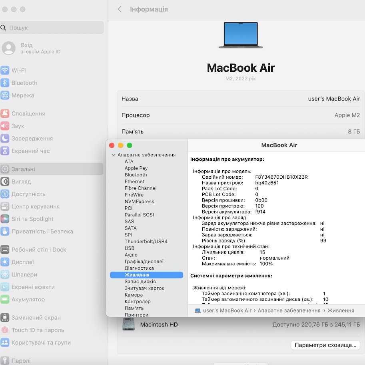Select Thunderbolt/USB4 tree item

(146, 241)
